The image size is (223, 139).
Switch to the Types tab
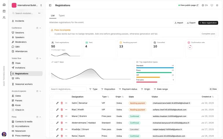(62, 16)
